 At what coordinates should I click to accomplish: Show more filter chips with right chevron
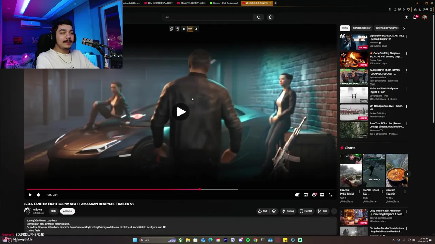click(x=404, y=28)
